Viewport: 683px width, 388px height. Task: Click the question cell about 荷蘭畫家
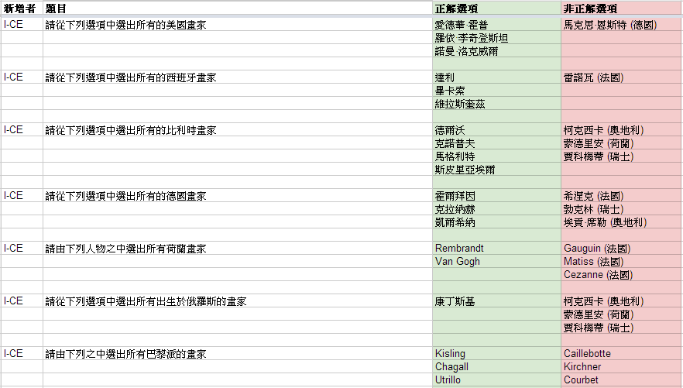point(238,249)
